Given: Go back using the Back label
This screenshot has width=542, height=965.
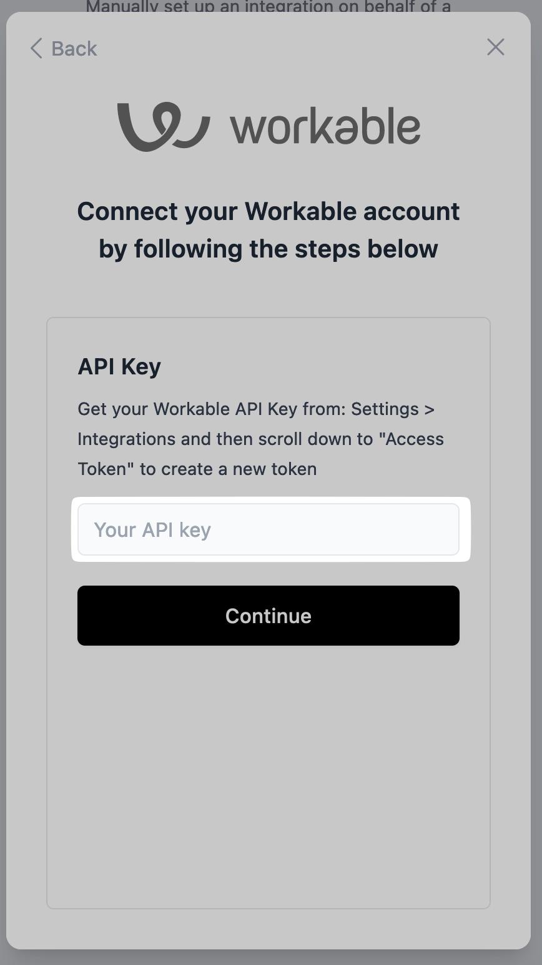Looking at the screenshot, I should (74, 48).
